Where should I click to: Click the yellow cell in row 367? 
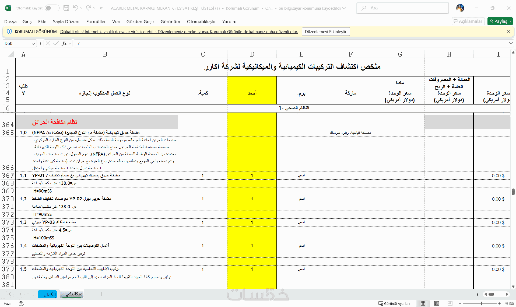[252, 176]
